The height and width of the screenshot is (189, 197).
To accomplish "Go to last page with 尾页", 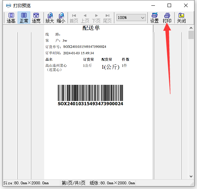I will (107, 18).
